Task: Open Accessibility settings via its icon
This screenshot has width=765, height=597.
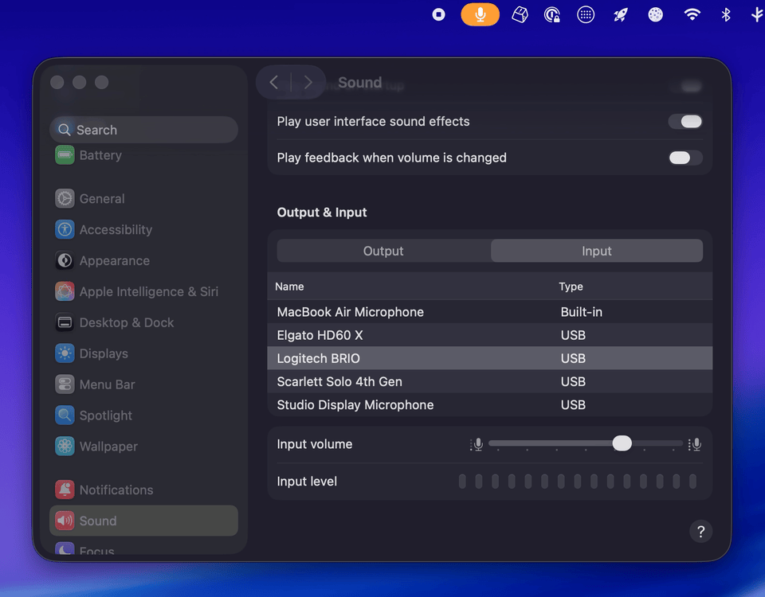Action: pos(65,229)
